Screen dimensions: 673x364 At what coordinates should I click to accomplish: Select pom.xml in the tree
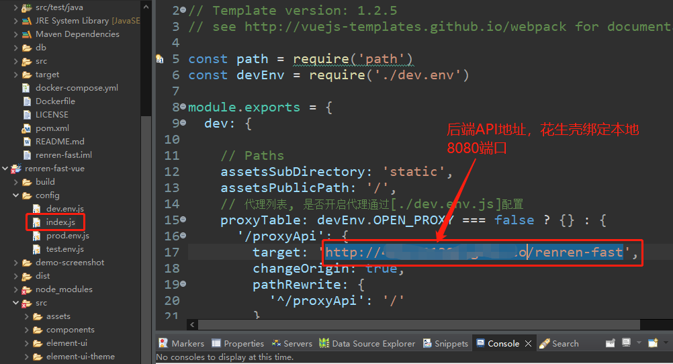(52, 128)
